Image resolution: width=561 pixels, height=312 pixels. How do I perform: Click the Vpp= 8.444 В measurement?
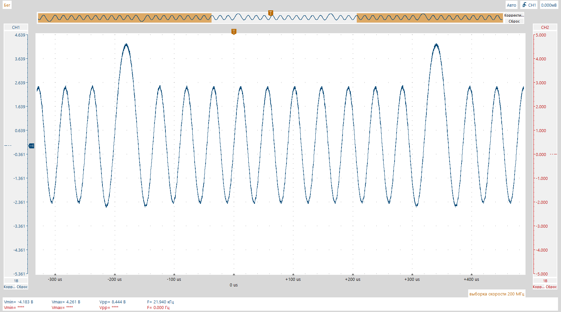112,302
